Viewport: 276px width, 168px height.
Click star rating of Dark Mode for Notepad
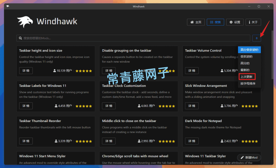[250, 141]
